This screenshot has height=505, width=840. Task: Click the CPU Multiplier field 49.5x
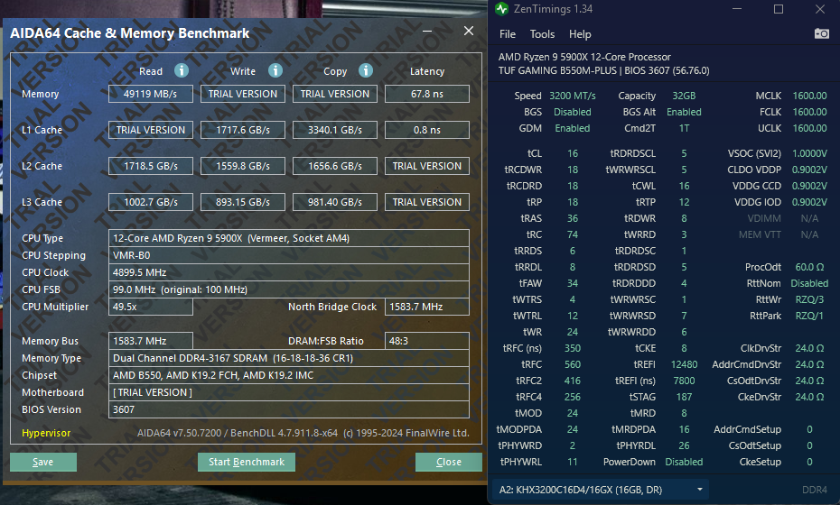coord(151,307)
